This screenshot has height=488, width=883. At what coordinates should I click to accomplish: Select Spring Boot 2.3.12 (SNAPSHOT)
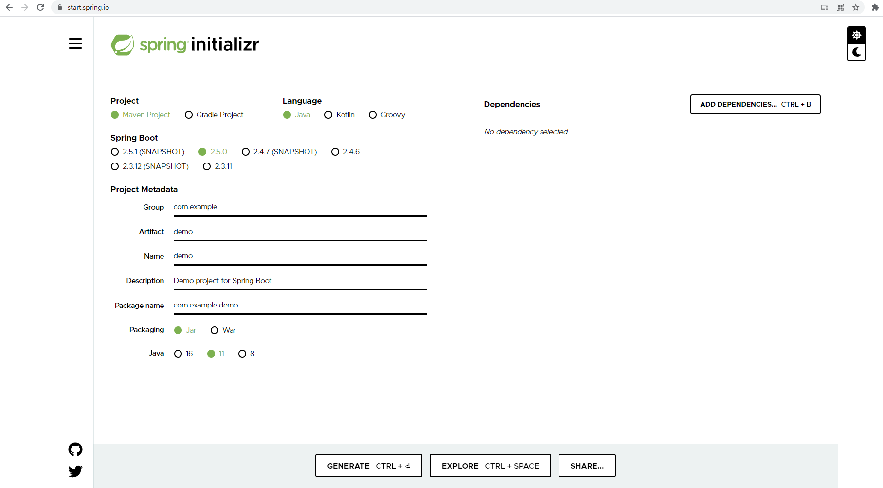(x=150, y=166)
